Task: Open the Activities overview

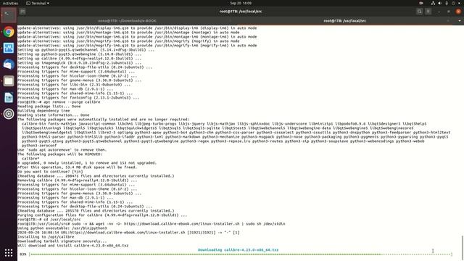Action: point(10,3)
